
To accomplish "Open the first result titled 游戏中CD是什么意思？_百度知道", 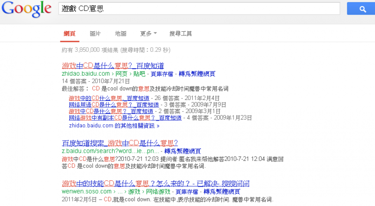I will coord(113,65).
